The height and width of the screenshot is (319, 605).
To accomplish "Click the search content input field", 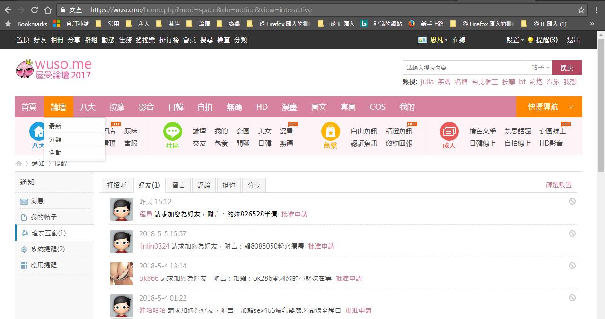I will (465, 68).
